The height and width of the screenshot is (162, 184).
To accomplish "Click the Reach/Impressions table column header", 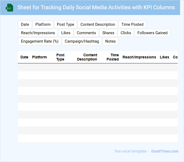I will 139,57.
